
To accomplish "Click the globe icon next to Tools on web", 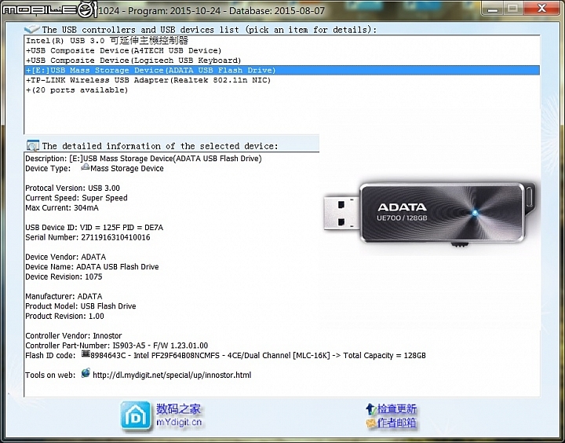I will (86, 373).
